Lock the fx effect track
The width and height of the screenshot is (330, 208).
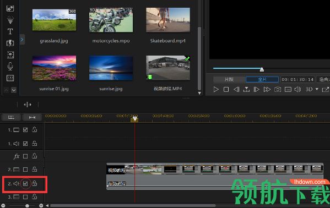click(35, 156)
